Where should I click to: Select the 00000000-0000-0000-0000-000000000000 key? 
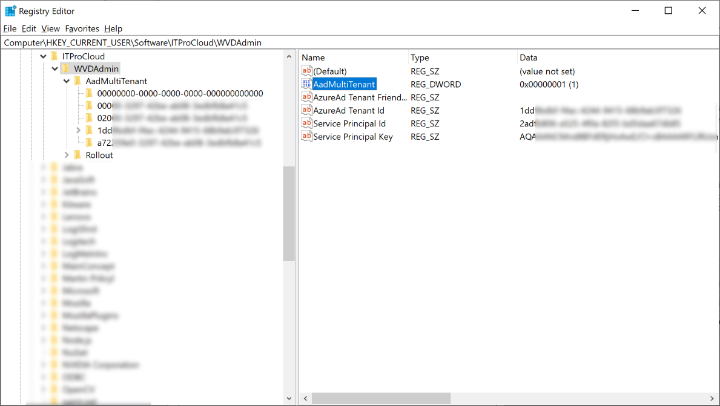pyautogui.click(x=180, y=94)
